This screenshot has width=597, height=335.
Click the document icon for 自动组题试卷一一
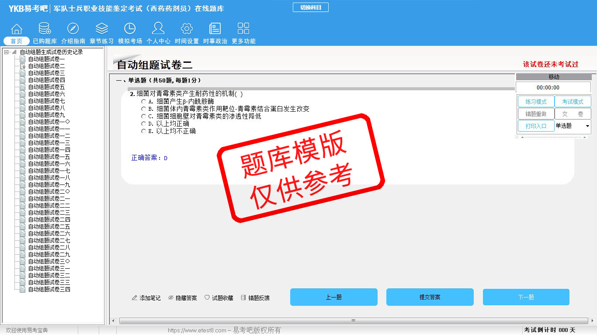[x=23, y=129]
